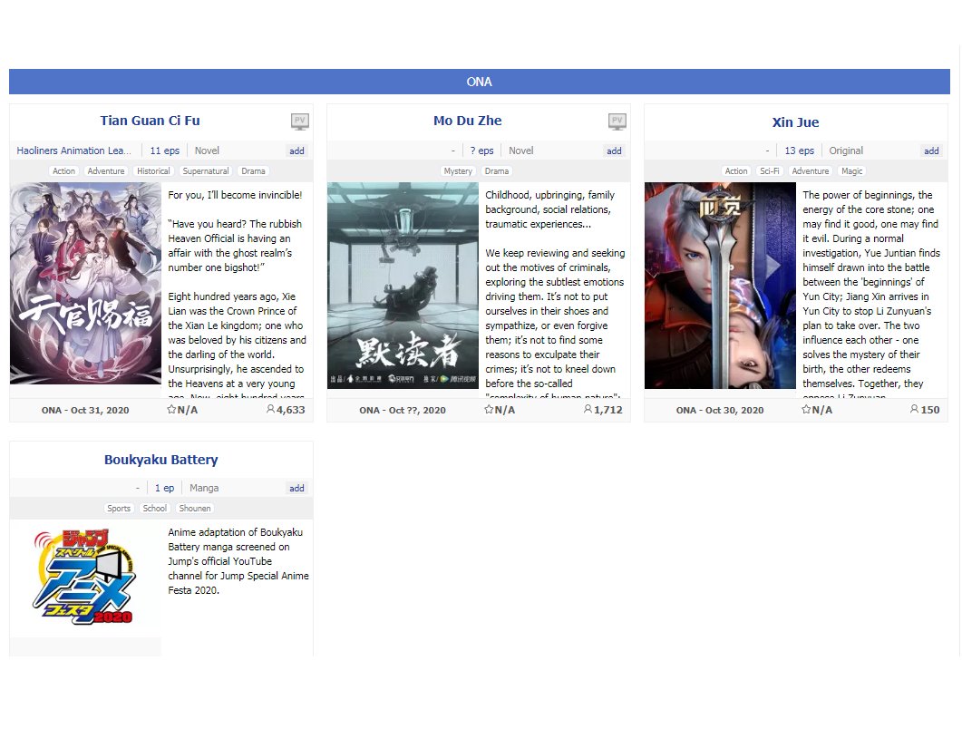This screenshot has width=962, height=748.
Task: Select the Historical genre tag
Action: coord(153,171)
